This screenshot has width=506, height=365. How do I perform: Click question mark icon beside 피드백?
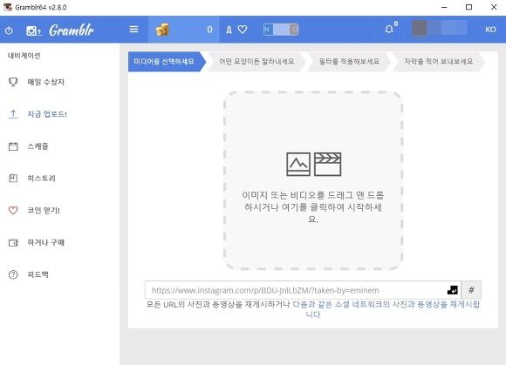coord(13,274)
